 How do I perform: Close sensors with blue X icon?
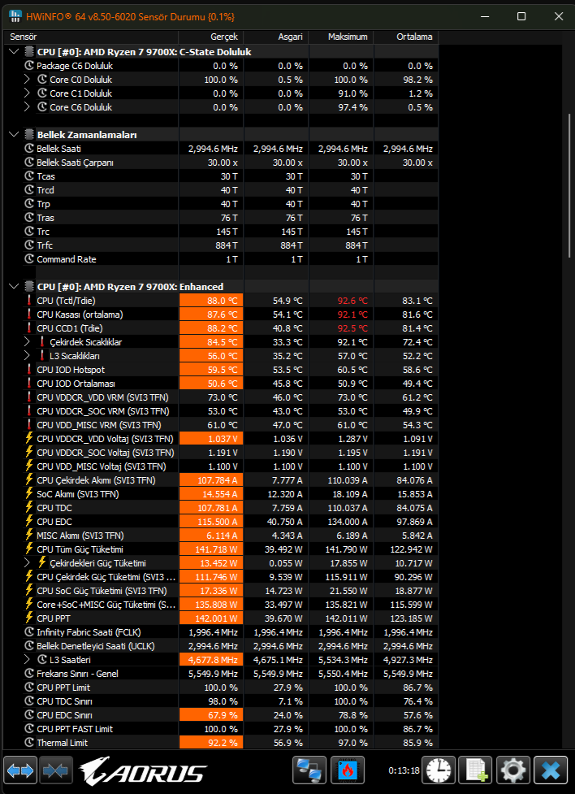click(550, 770)
